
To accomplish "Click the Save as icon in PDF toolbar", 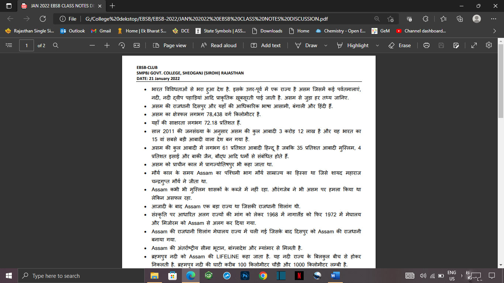I will pyautogui.click(x=456, y=45).
